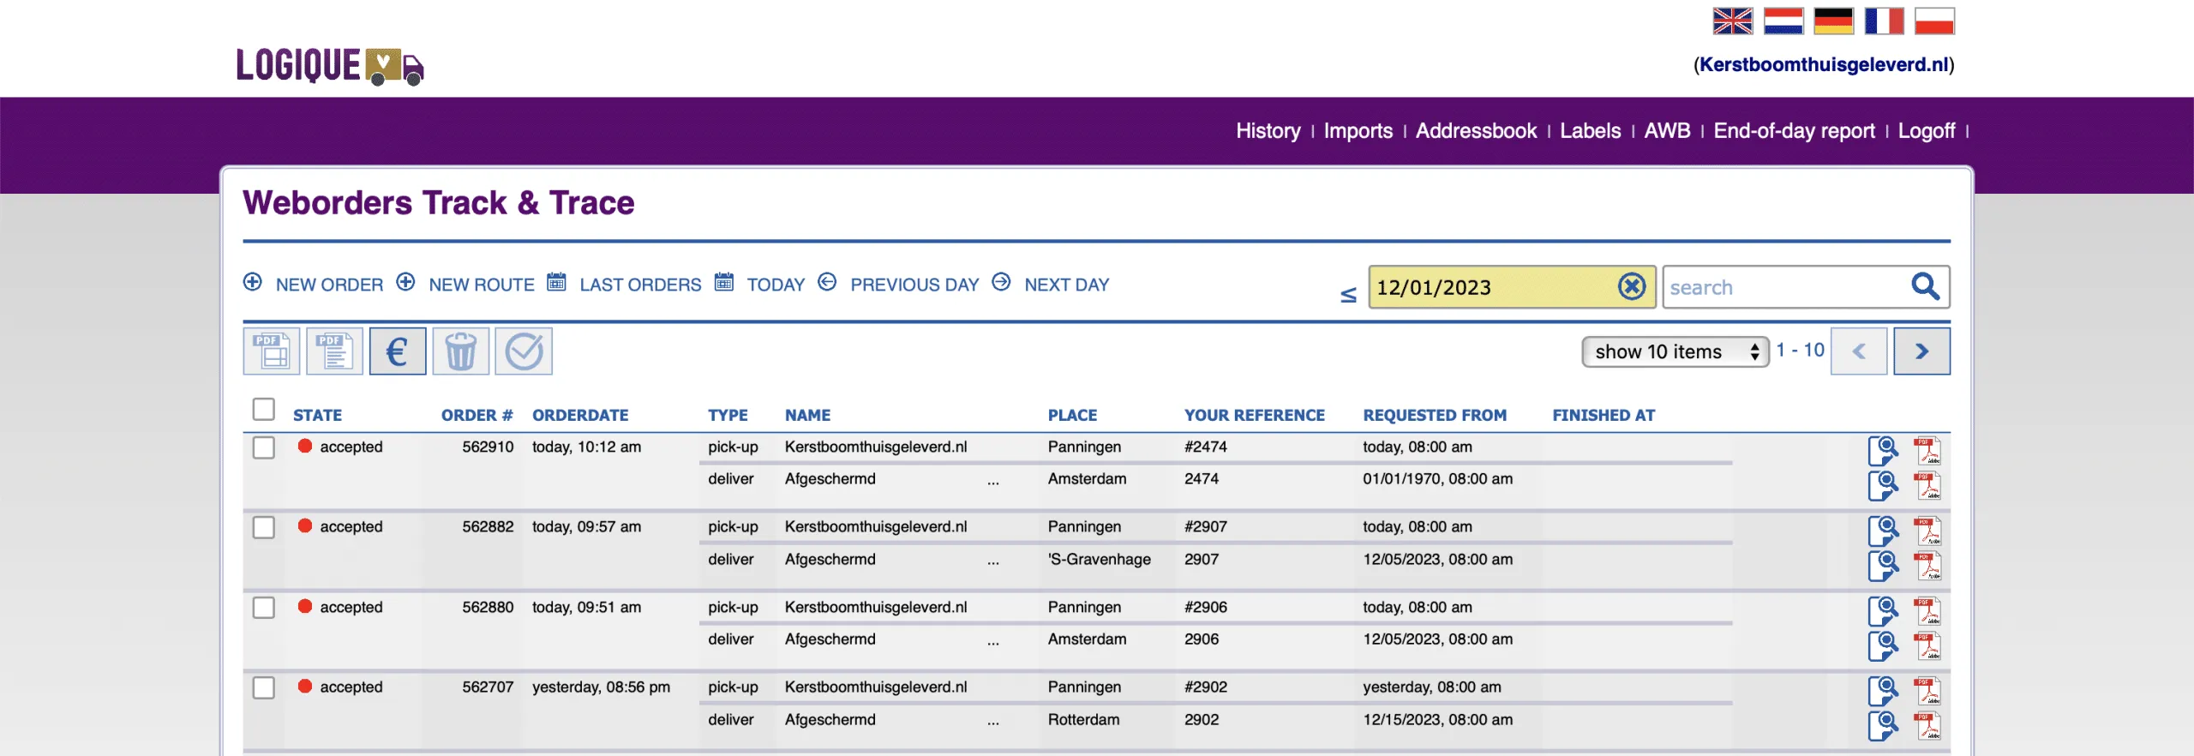Viewport: 2194px width, 756px height.
Task: View details of pick-up reference #2474
Action: [1883, 450]
